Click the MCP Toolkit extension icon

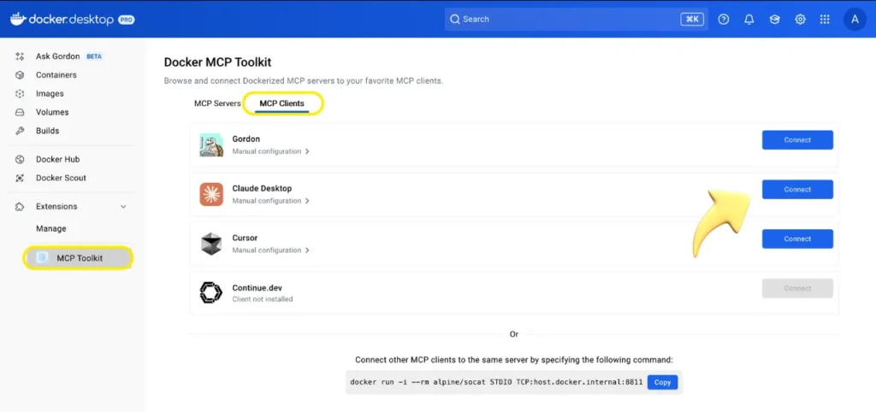point(43,258)
